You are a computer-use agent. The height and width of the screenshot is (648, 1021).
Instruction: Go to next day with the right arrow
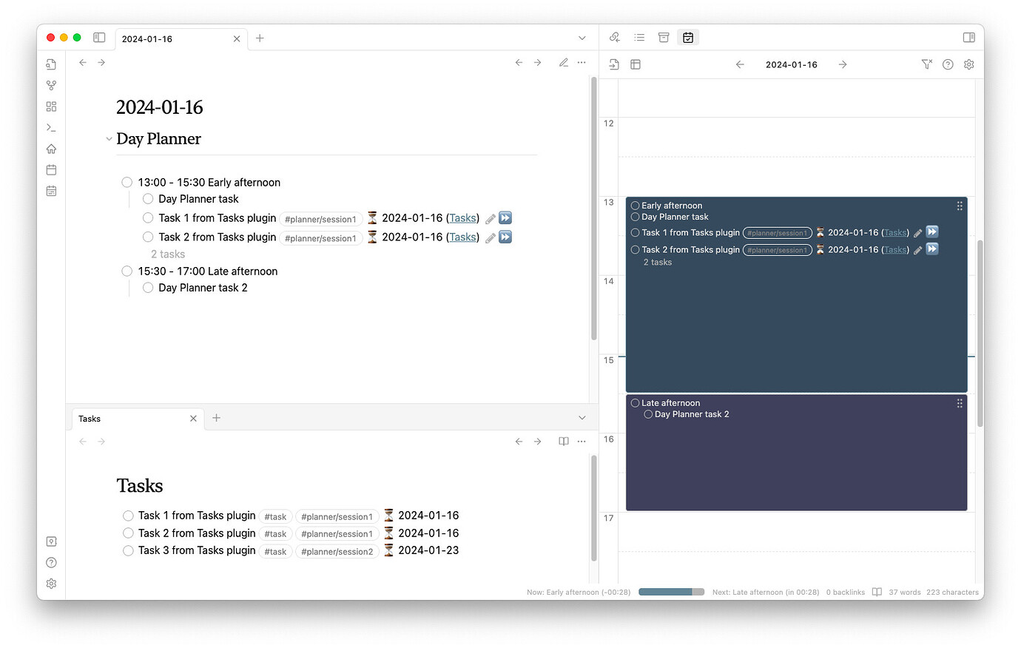843,64
